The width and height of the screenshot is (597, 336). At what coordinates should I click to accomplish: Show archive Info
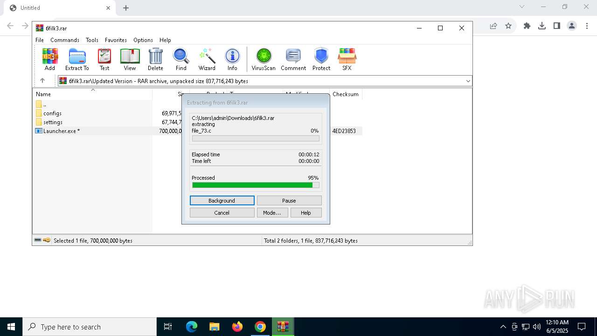pyautogui.click(x=232, y=59)
